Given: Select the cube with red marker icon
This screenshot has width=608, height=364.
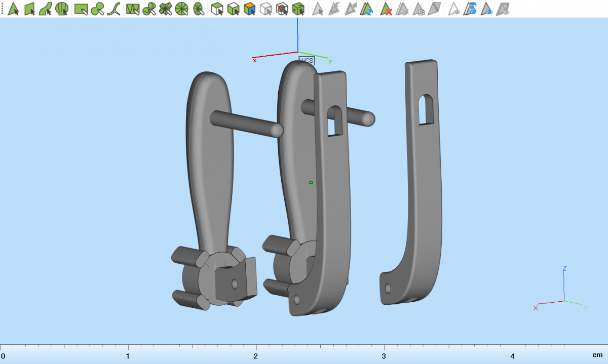Looking at the screenshot, I should pos(282,9).
